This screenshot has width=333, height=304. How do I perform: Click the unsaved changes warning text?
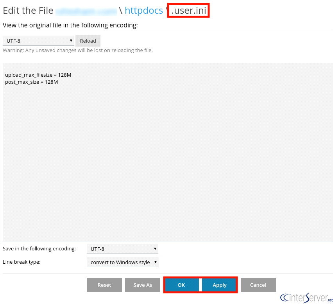[78, 50]
